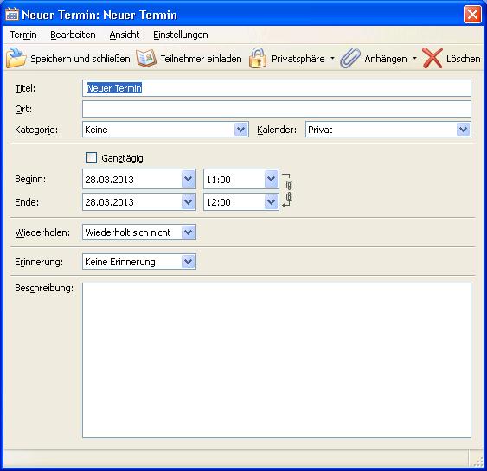Image resolution: width=487 pixels, height=471 pixels.
Task: Click the red X Löschen icon
Action: pyautogui.click(x=432, y=58)
